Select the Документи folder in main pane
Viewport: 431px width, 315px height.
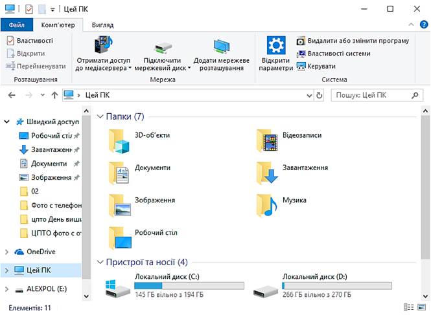(139, 173)
